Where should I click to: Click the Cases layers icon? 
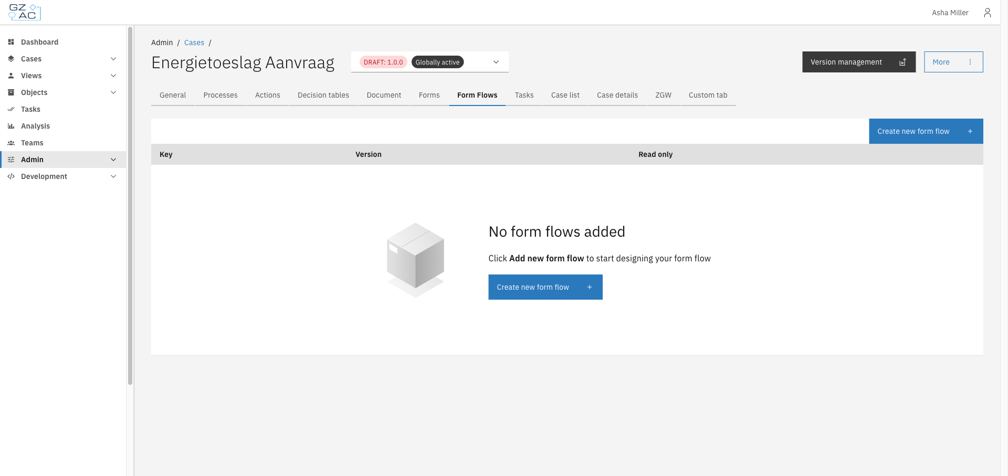click(x=11, y=59)
